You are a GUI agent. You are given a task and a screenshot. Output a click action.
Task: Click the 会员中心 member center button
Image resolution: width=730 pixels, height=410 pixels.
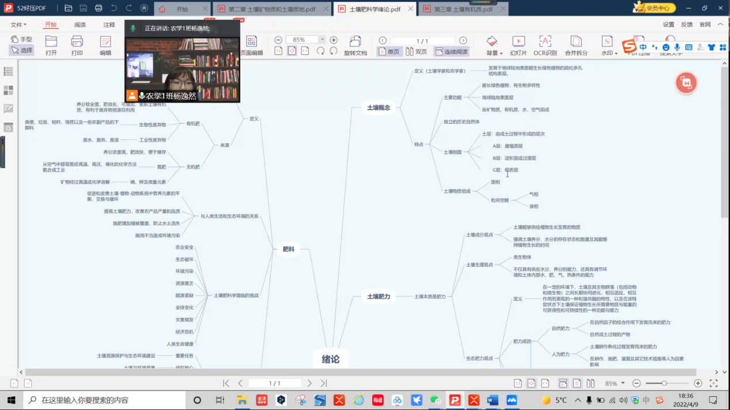pos(654,8)
